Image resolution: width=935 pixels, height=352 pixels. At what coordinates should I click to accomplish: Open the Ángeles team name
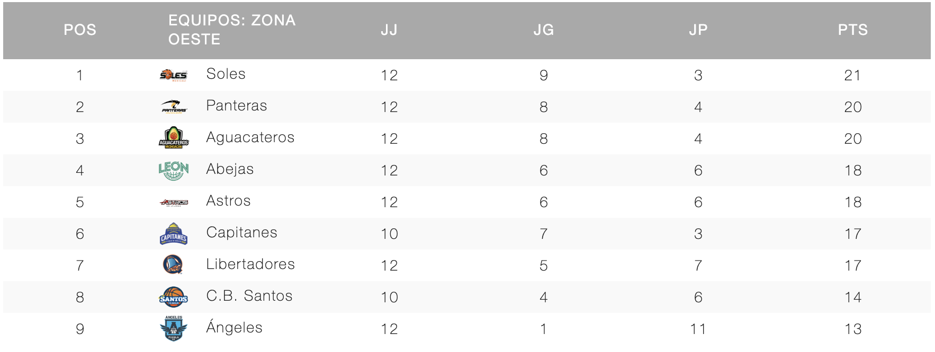[235, 328]
